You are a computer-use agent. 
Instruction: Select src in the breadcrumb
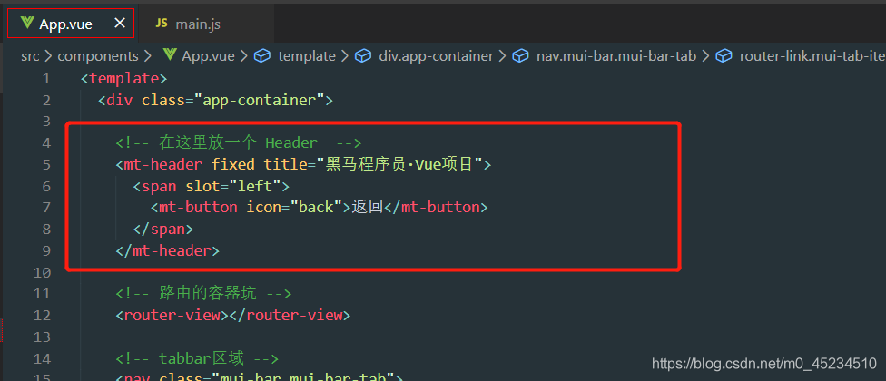pos(29,56)
